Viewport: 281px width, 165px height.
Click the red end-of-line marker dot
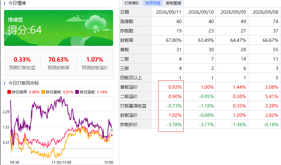[112, 135]
